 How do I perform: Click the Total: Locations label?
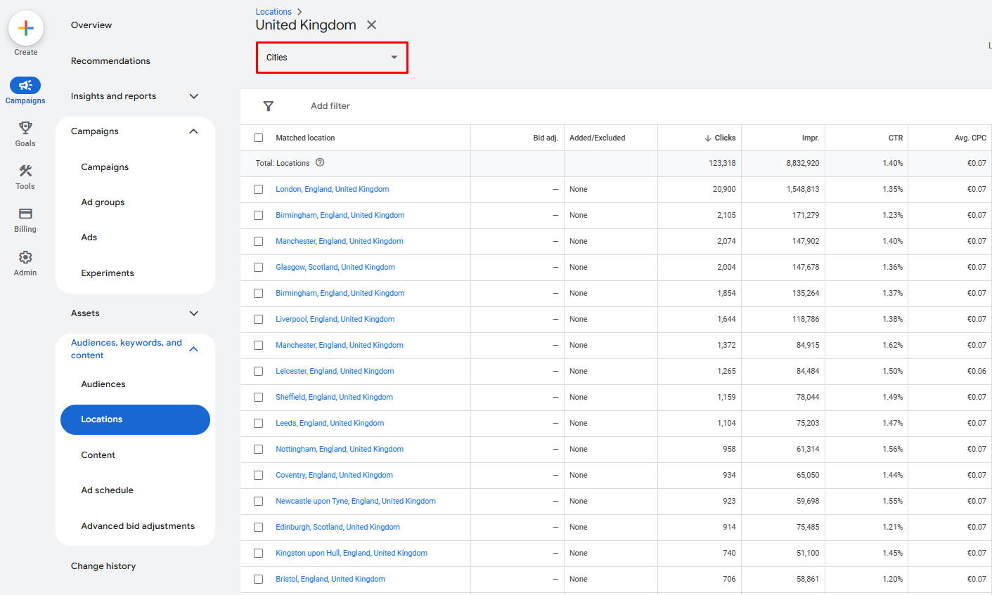283,164
